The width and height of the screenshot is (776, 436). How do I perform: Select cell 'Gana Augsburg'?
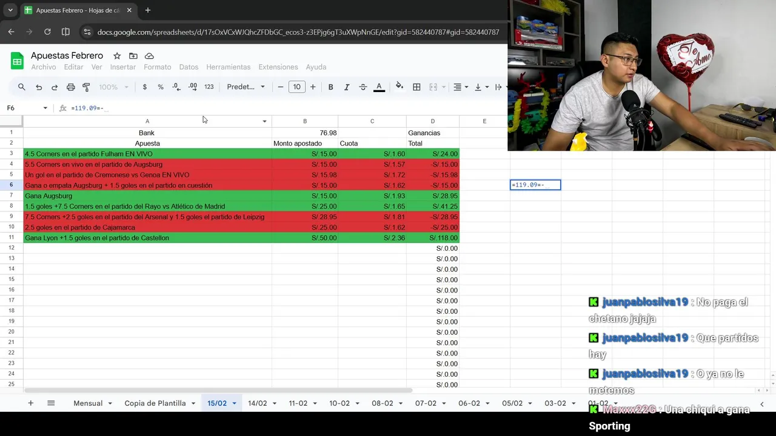147,196
